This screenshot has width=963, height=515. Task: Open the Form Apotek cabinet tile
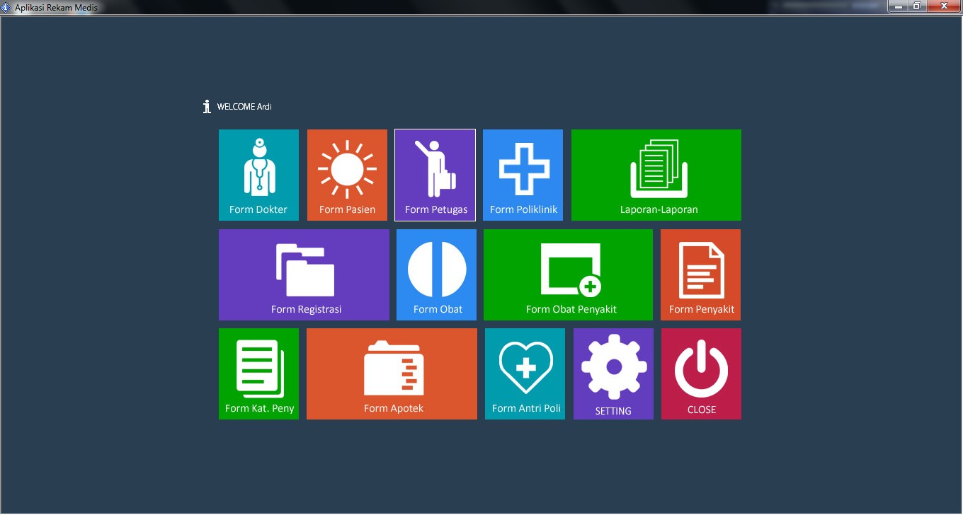click(x=392, y=374)
